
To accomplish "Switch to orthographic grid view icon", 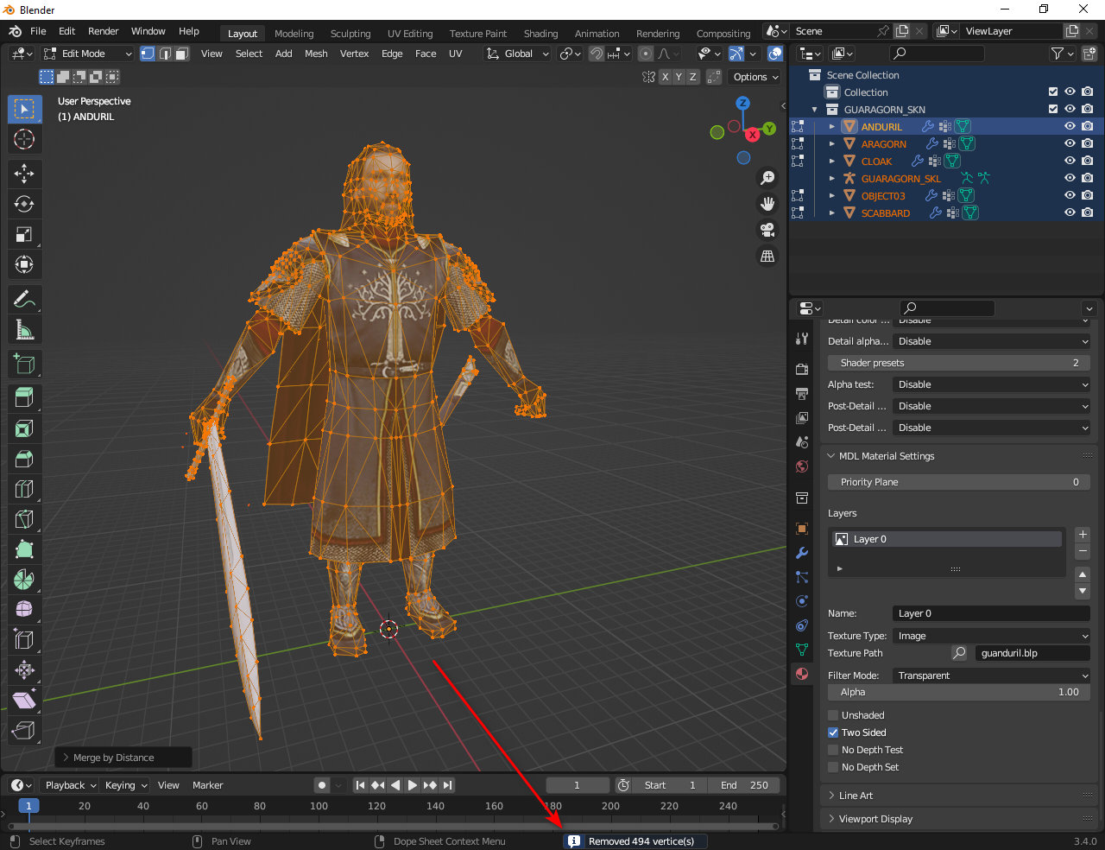I will 767,257.
